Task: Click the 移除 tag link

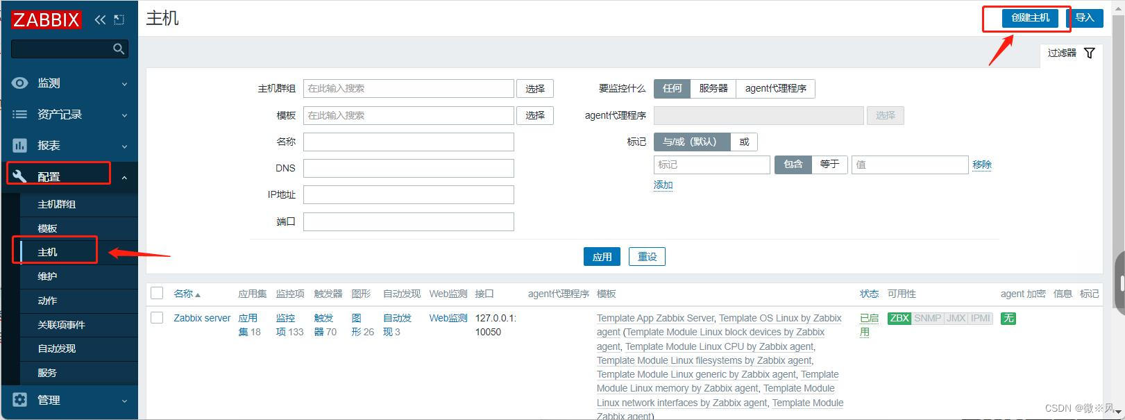Action: coord(982,165)
